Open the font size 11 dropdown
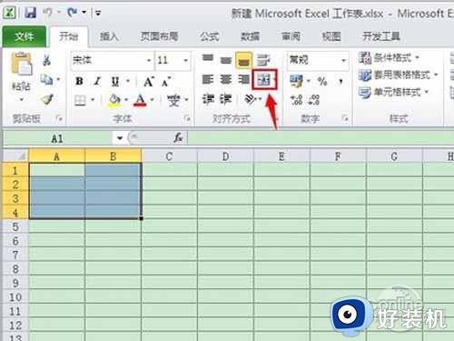The image size is (454, 341). 185,60
